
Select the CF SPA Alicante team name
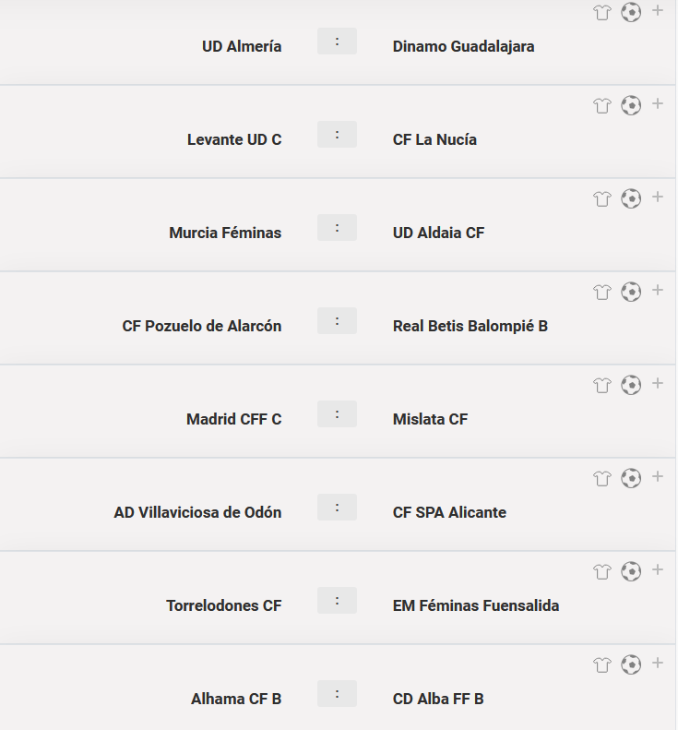coord(449,512)
